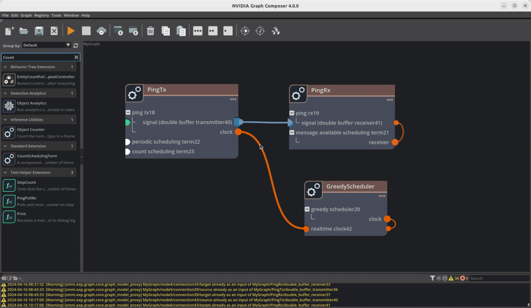Open the Tools menu

[x=56, y=15]
